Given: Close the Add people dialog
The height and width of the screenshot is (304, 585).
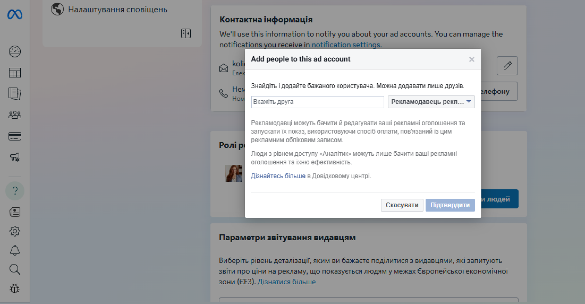Looking at the screenshot, I should tap(471, 59).
